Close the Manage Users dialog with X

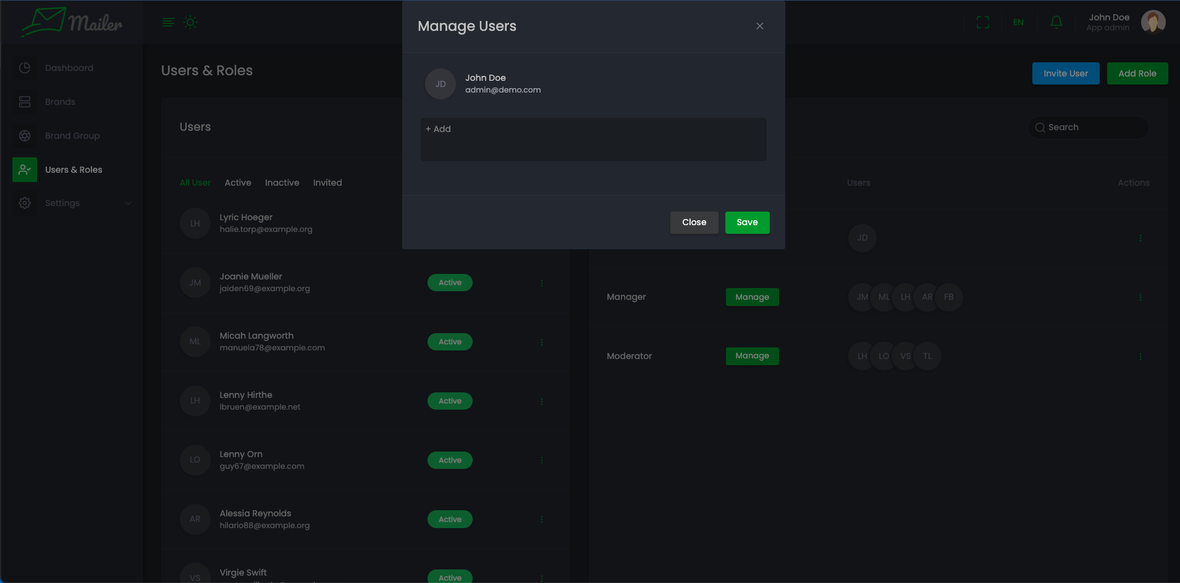coord(759,26)
